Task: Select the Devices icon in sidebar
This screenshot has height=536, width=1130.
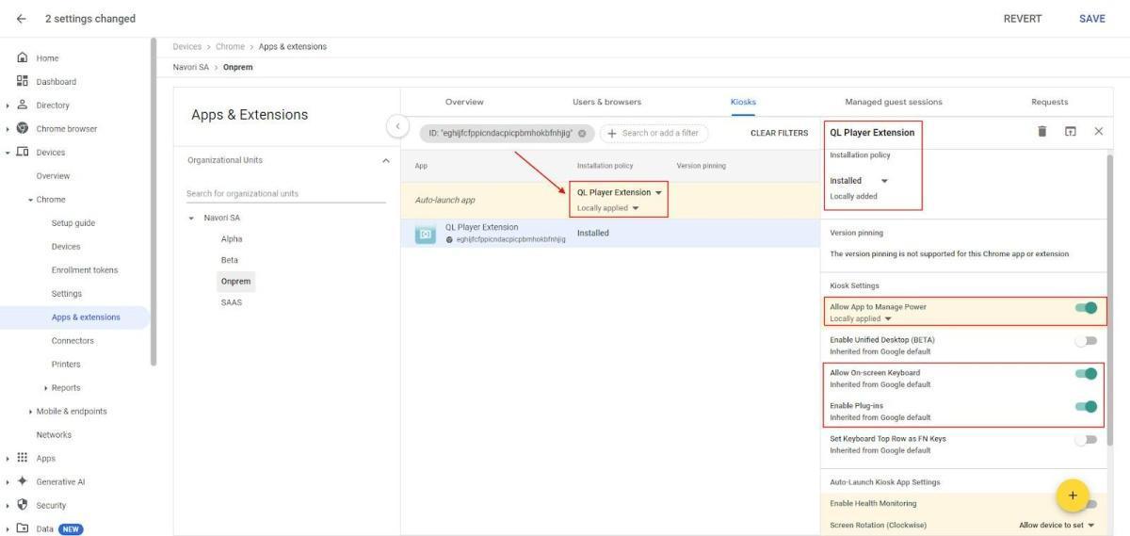Action: pyautogui.click(x=22, y=153)
